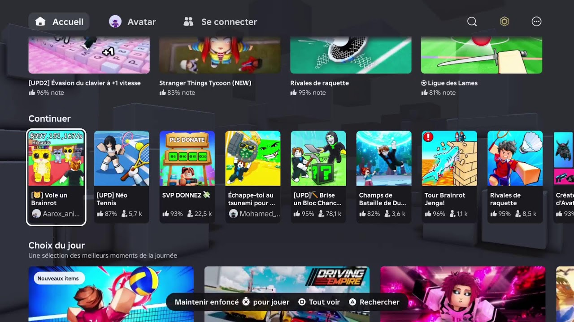The width and height of the screenshot is (574, 322).
Task: Open the Robux hexagon icon
Action: click(x=504, y=21)
